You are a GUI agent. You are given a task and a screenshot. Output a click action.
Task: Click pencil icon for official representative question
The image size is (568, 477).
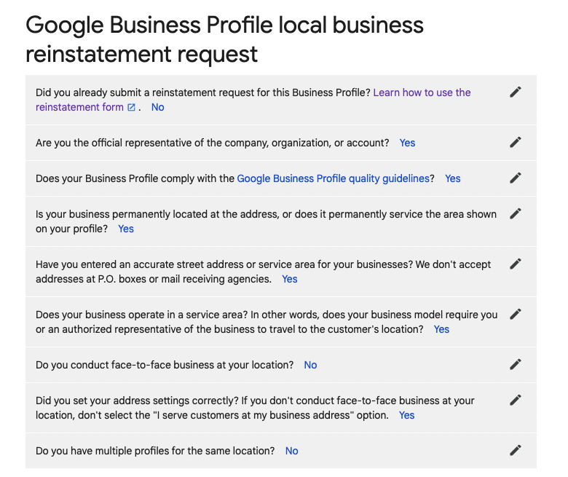point(516,142)
